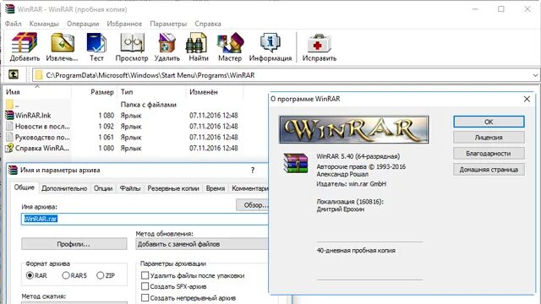Image resolution: width=541 pixels, height=304 pixels.
Task: Click the Найти (Find) binoculars icon
Action: pyautogui.click(x=196, y=43)
